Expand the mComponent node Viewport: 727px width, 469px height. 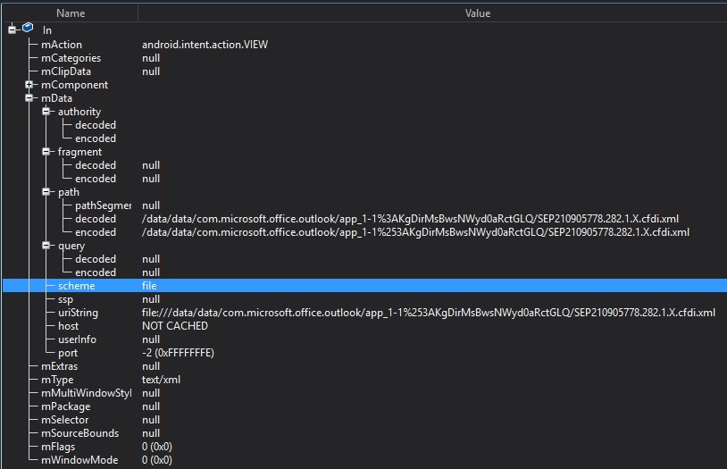29,85
